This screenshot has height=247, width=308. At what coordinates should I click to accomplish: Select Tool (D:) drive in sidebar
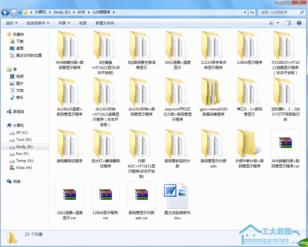tap(23, 140)
